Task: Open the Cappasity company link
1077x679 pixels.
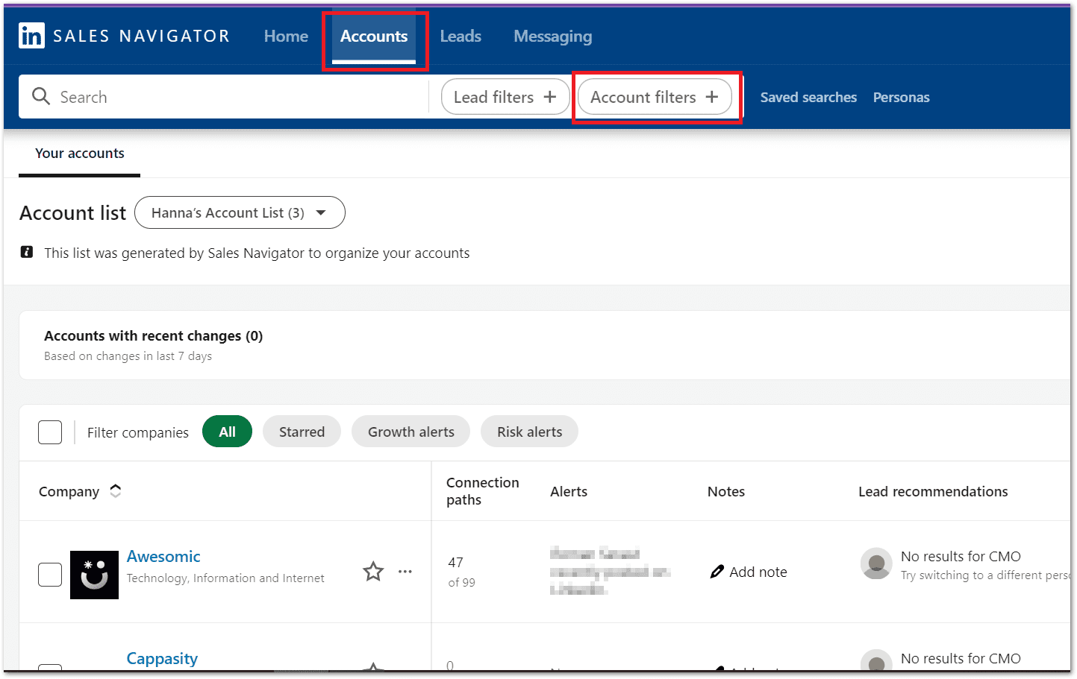Action: click(162, 659)
